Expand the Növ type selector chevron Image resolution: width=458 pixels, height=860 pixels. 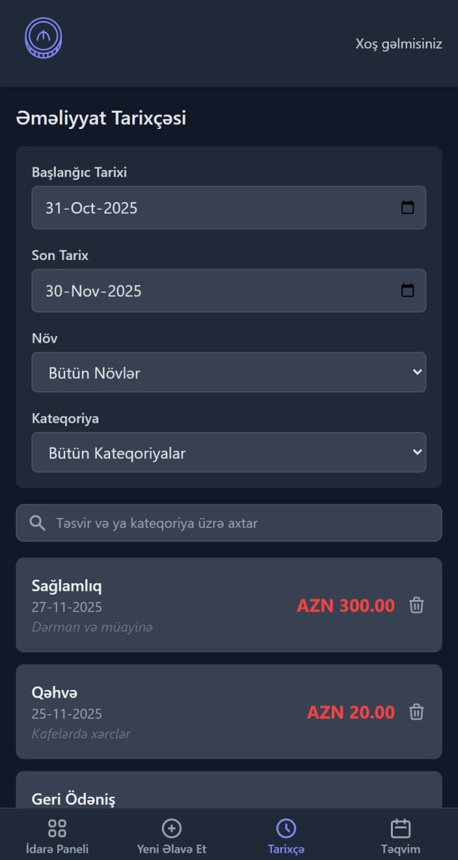coord(416,372)
